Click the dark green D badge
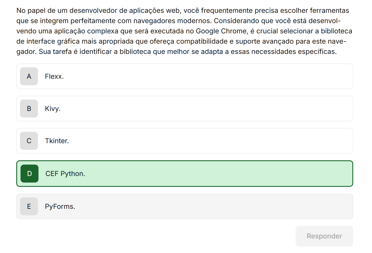The width and height of the screenshot is (372, 253). coord(29,174)
